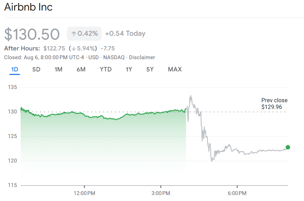
Task: Select the 1D time range tab
Action: point(15,69)
